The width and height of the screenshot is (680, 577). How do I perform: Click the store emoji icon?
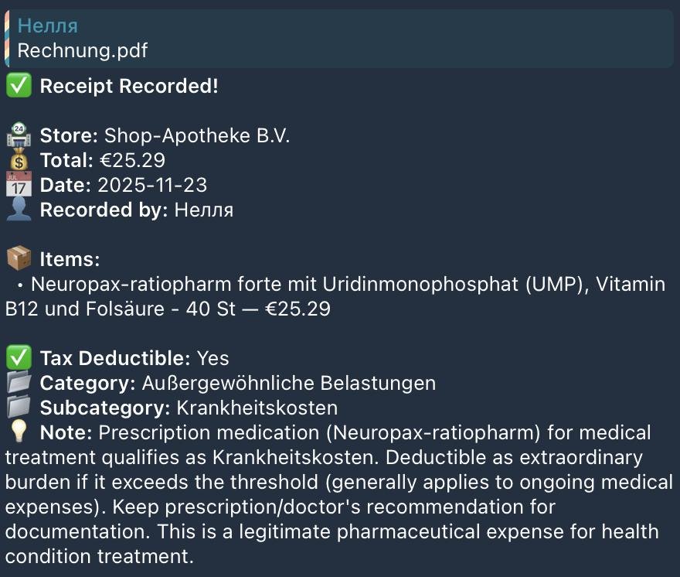click(x=19, y=136)
